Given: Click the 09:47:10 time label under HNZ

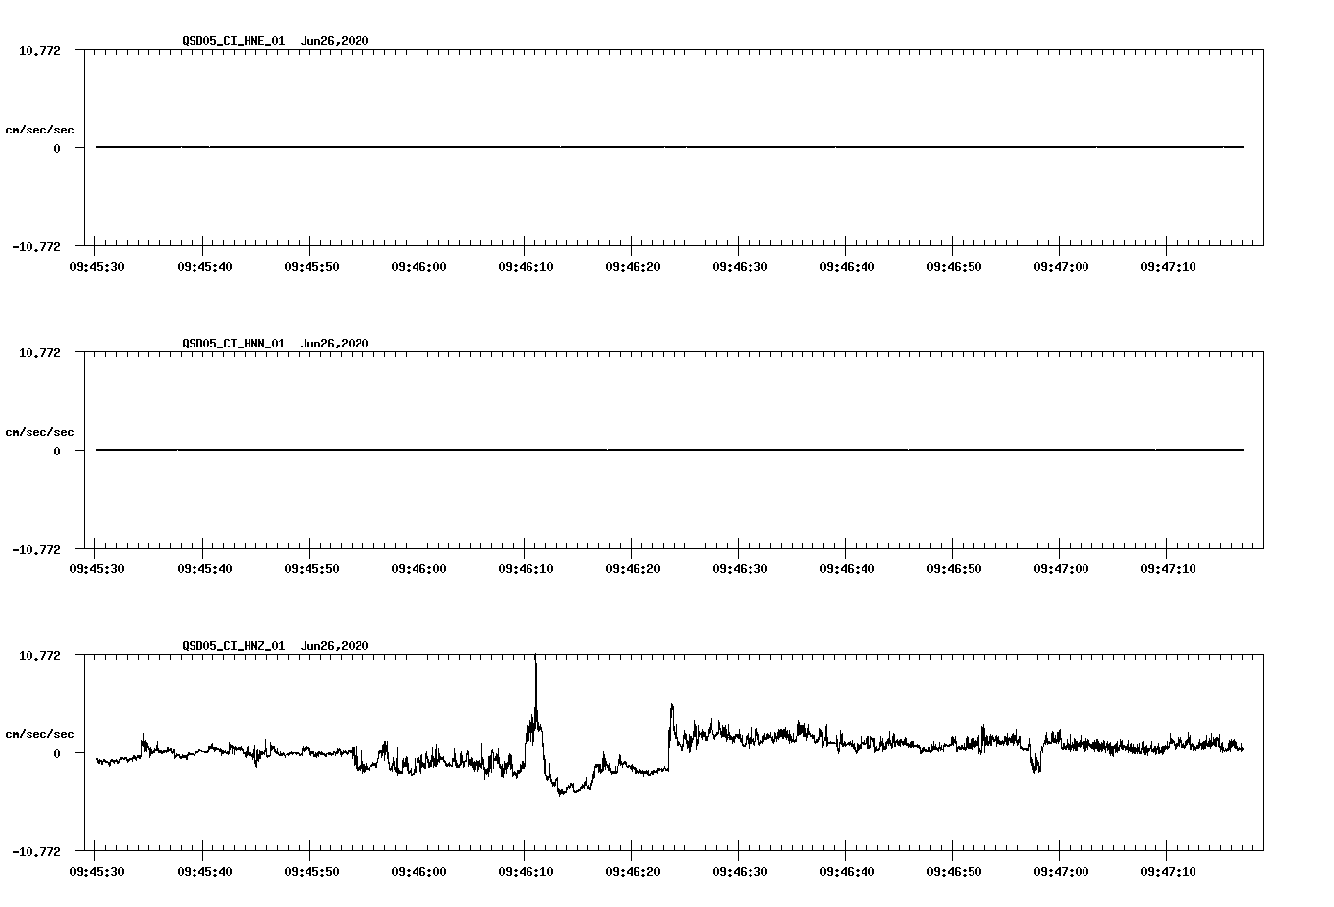Looking at the screenshot, I should [x=1167, y=871].
